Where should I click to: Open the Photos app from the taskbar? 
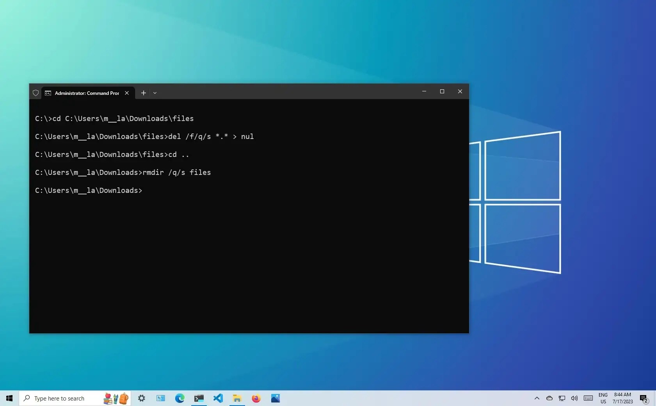tap(276, 398)
